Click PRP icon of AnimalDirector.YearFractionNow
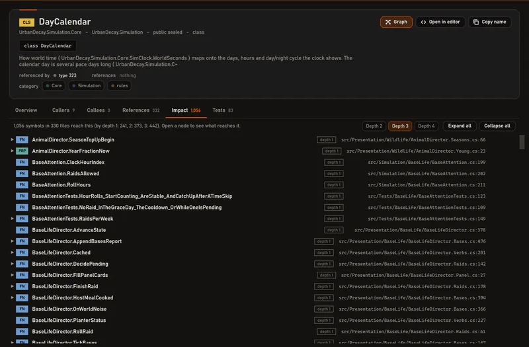The width and height of the screenshot is (529, 347). (x=22, y=151)
